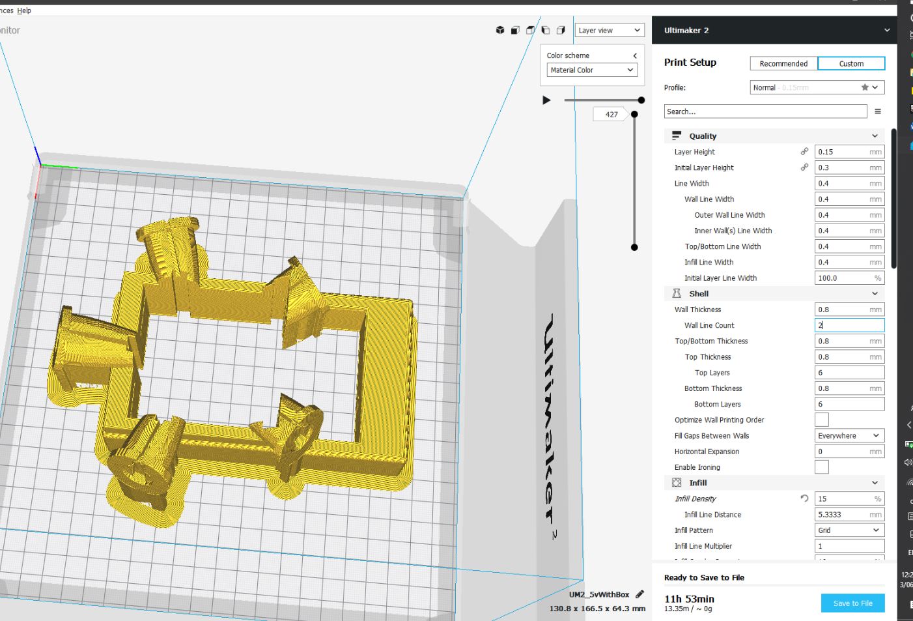Click the Infill category icon
This screenshot has width=913, height=621.
(677, 483)
